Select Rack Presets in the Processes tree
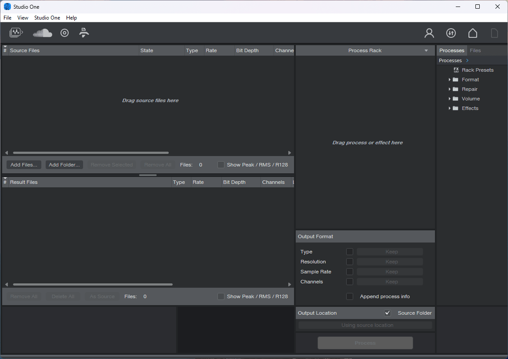The width and height of the screenshot is (508, 359). click(478, 70)
